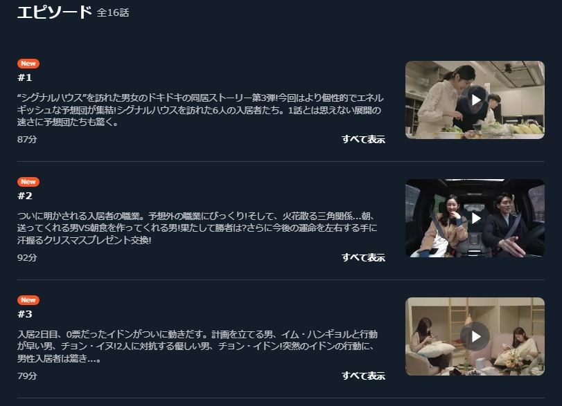Play episode #3 via thumbnail play icon
Viewport: 562px width, 406px height.
[x=475, y=336]
